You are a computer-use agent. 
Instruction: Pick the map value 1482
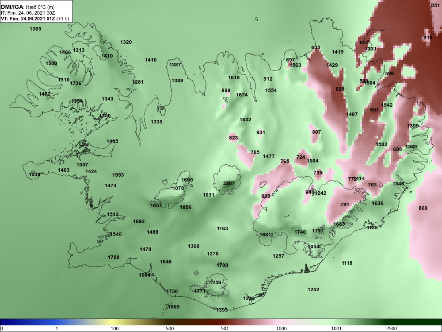pos(45,94)
